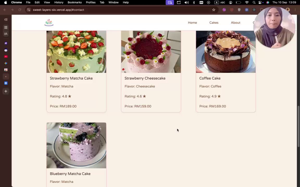
Task: Toggle the volume control in menu bar
Action: (x=186, y=3)
